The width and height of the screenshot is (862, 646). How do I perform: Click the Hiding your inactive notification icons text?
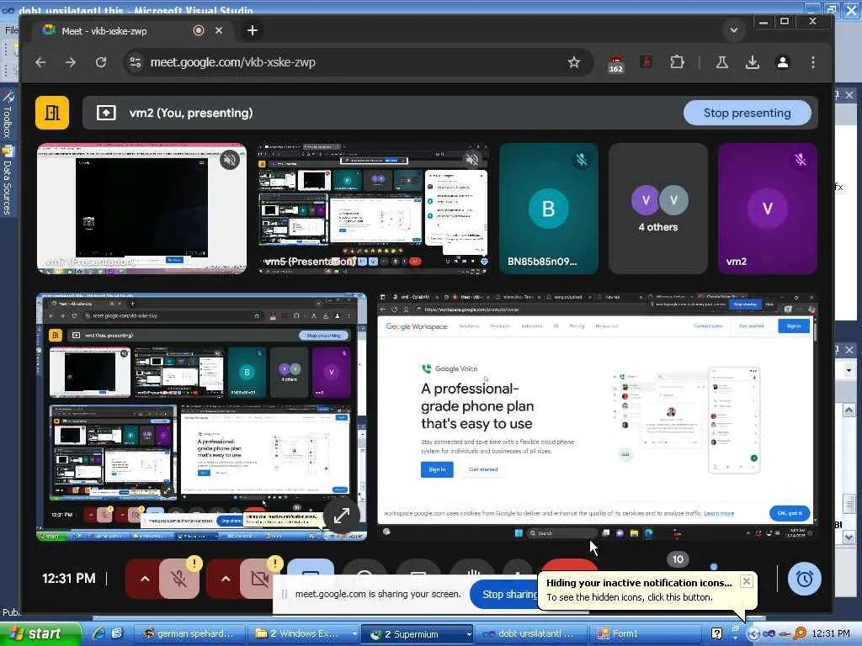coord(639,583)
